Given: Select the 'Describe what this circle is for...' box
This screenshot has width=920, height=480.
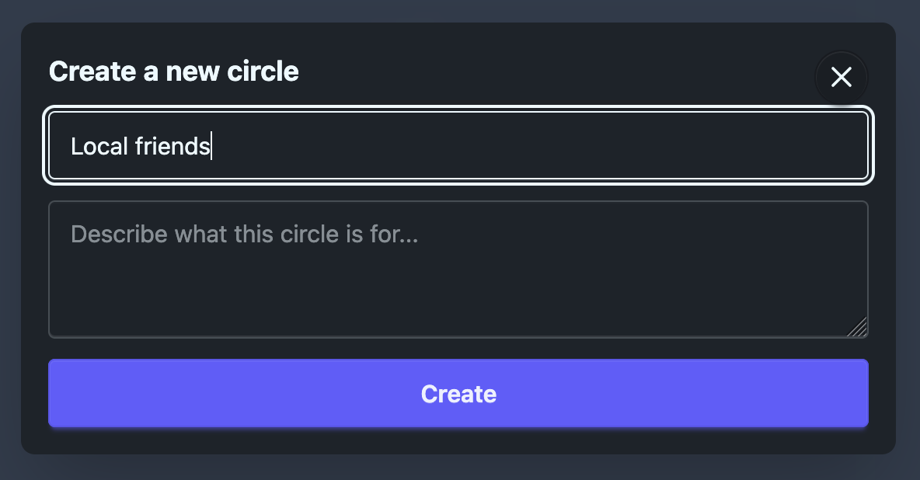Looking at the screenshot, I should tap(458, 269).
